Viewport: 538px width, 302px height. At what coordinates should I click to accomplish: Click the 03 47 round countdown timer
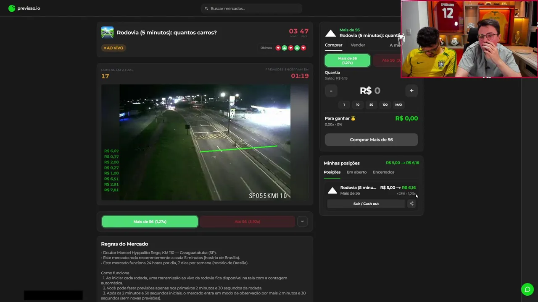298,31
